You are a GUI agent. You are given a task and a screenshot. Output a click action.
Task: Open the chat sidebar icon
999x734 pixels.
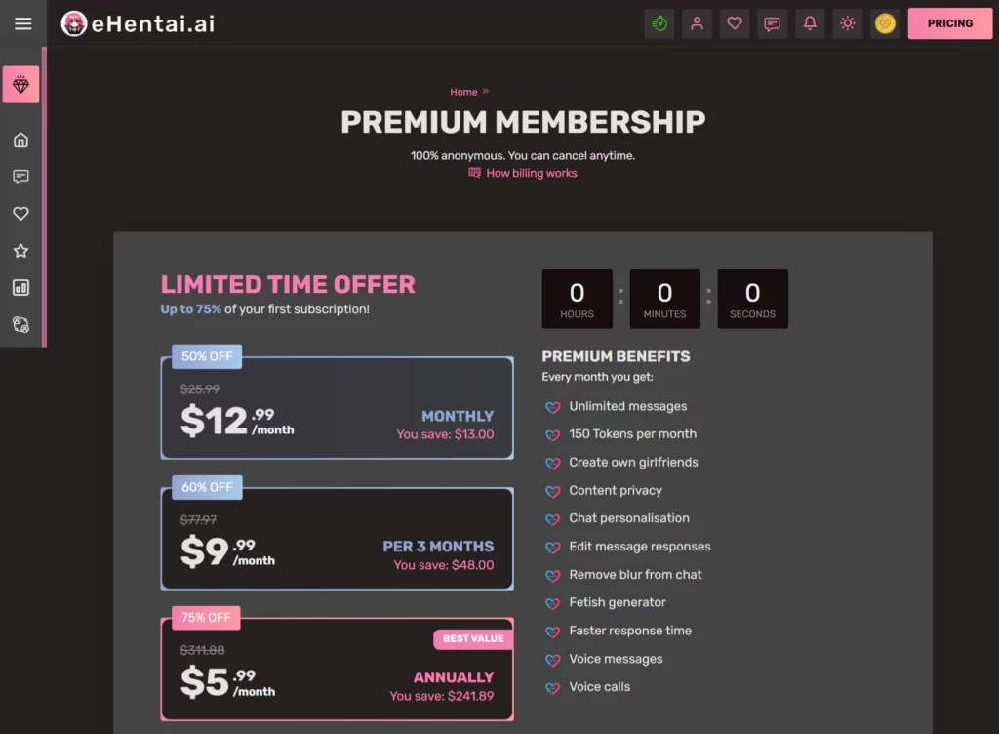click(21, 177)
